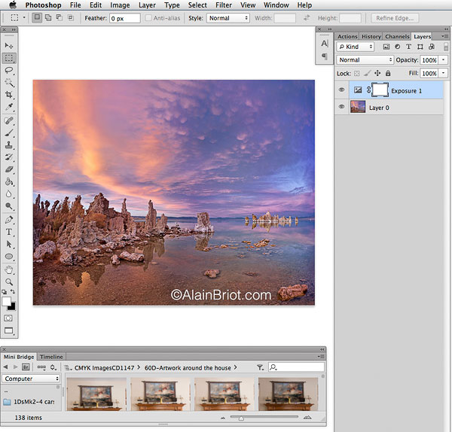The image size is (452, 432).
Task: Switch to the Channels tab
Action: [396, 36]
